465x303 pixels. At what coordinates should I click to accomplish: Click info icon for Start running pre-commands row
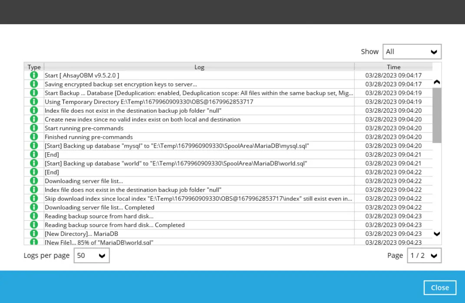pyautogui.click(x=34, y=128)
